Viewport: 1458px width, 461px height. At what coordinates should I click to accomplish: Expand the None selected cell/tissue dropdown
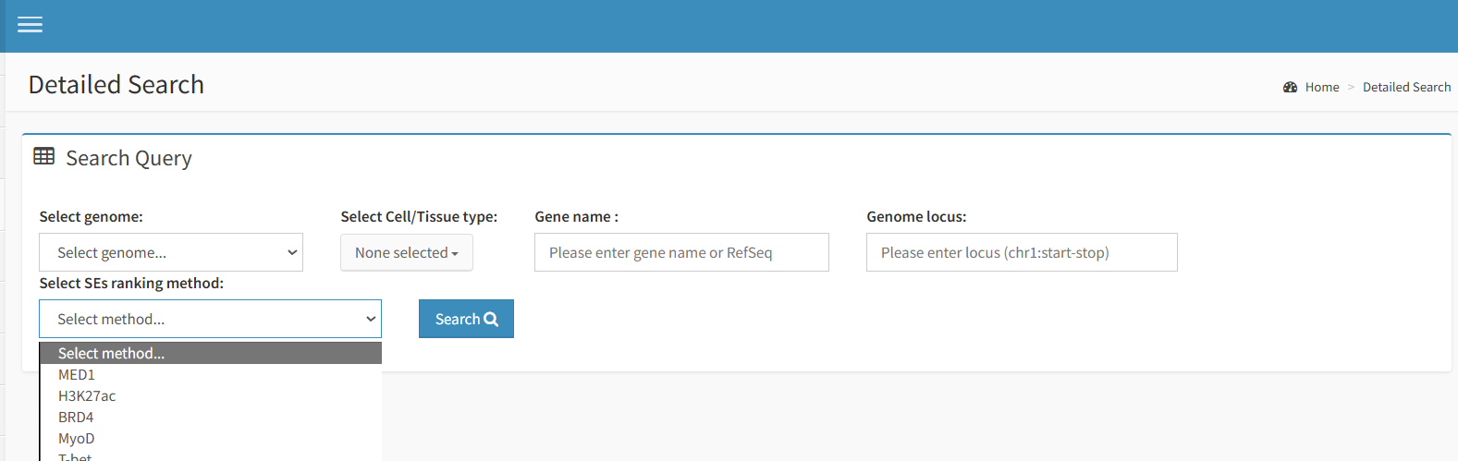point(406,252)
